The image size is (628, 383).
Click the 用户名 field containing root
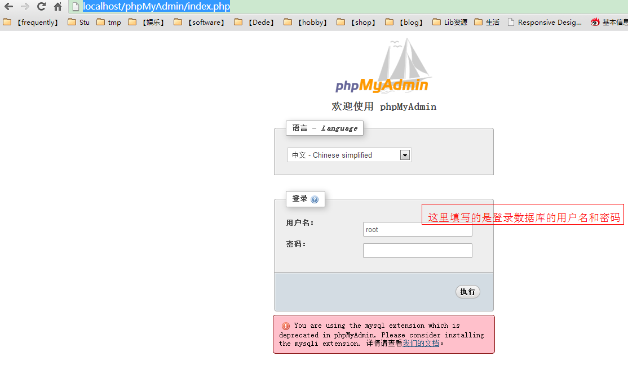click(418, 229)
